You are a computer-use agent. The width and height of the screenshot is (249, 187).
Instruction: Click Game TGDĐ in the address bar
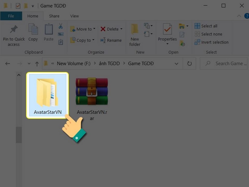pyautogui.click(x=141, y=63)
